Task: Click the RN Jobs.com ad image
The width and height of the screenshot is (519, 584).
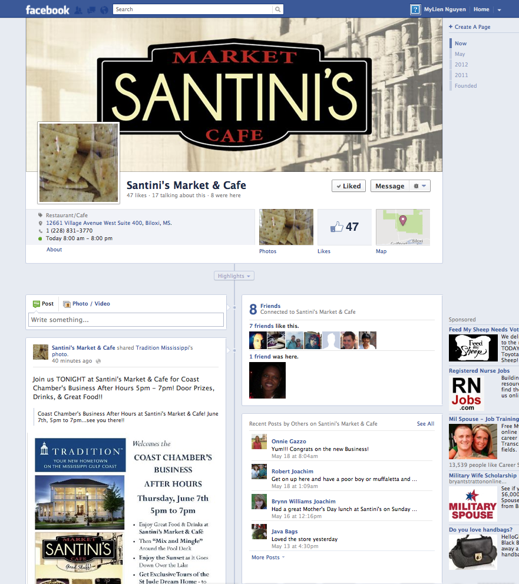Action: [x=467, y=393]
